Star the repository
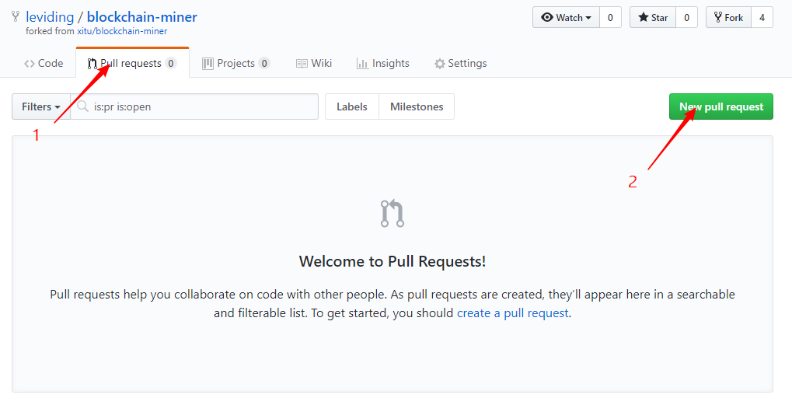The image size is (792, 405). tap(653, 18)
